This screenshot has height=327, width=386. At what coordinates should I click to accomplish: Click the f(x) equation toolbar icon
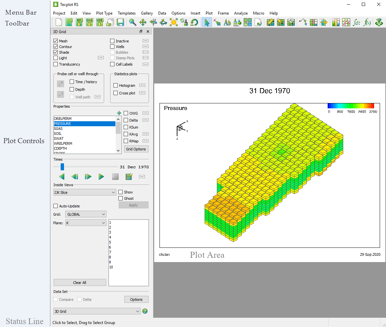(367, 23)
